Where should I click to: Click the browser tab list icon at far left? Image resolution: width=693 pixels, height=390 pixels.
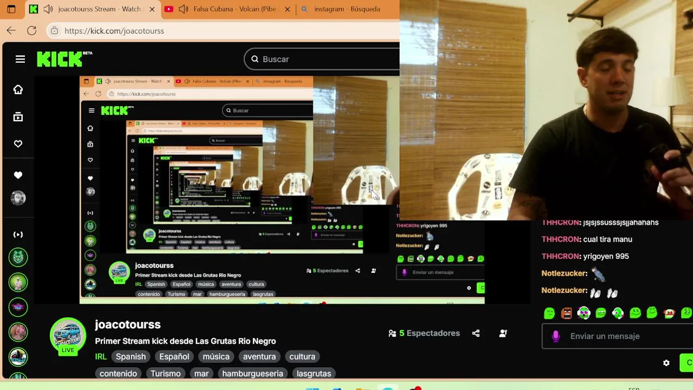coord(11,9)
